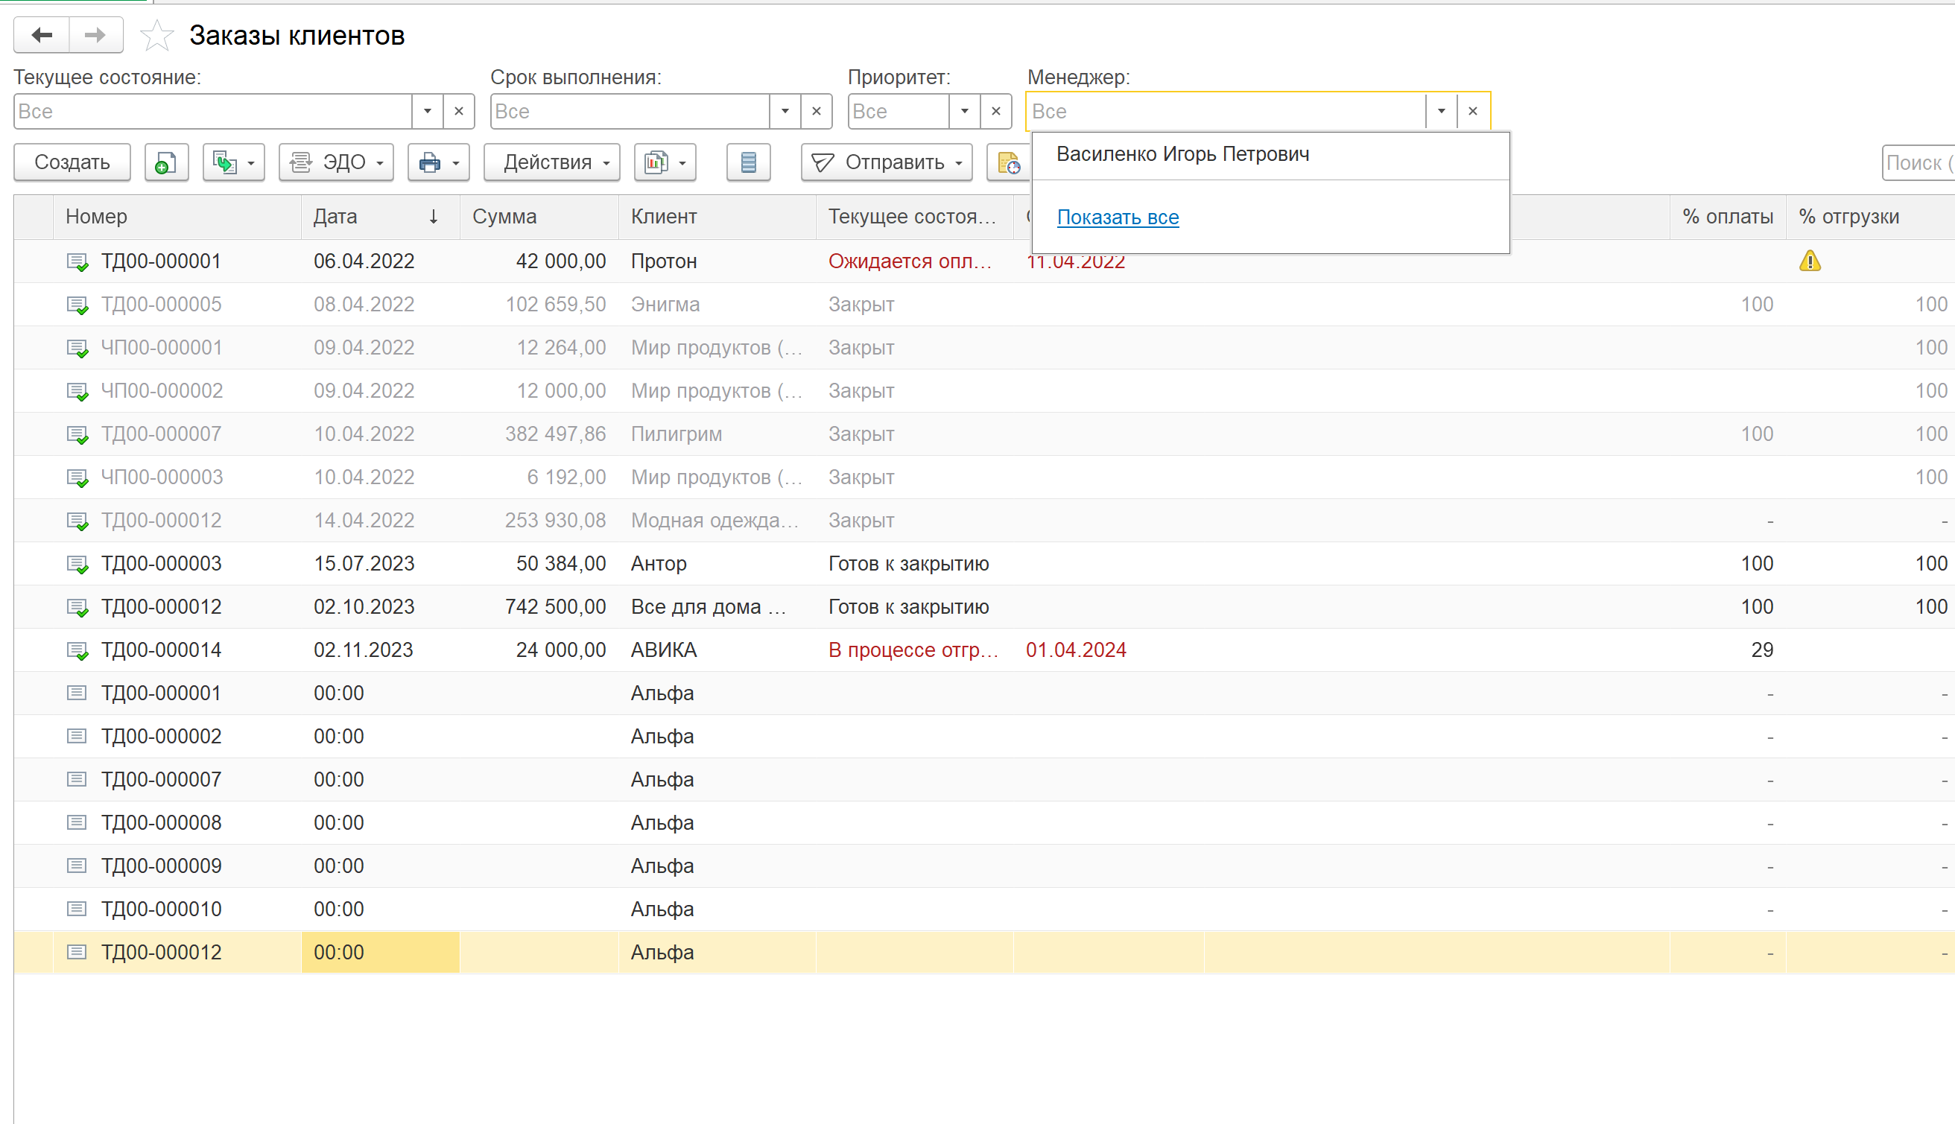Click the % отгрузки column header
1955x1124 pixels.
1870,217
